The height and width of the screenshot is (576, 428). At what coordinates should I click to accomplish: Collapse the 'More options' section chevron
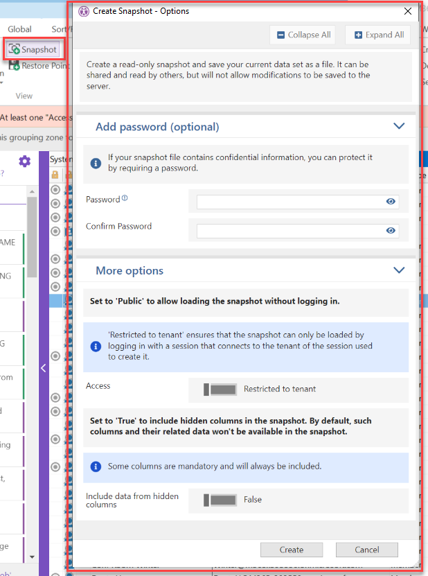tap(398, 270)
